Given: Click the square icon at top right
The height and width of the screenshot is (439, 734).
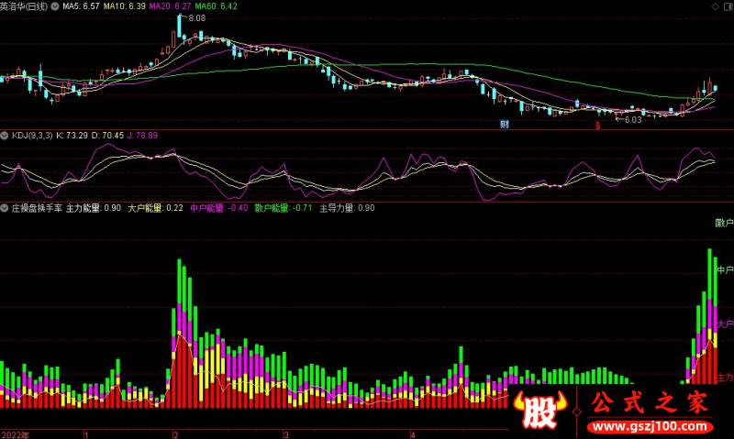Looking at the screenshot, I should point(727,6).
